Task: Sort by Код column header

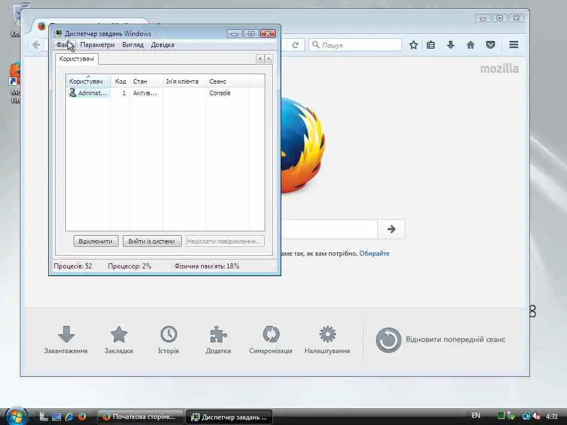Action: click(120, 81)
